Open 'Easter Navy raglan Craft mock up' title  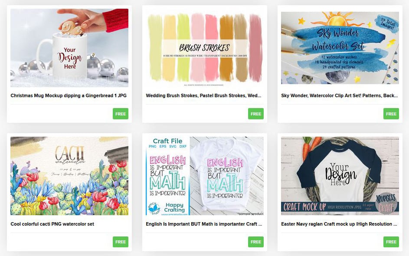pyautogui.click(x=339, y=224)
